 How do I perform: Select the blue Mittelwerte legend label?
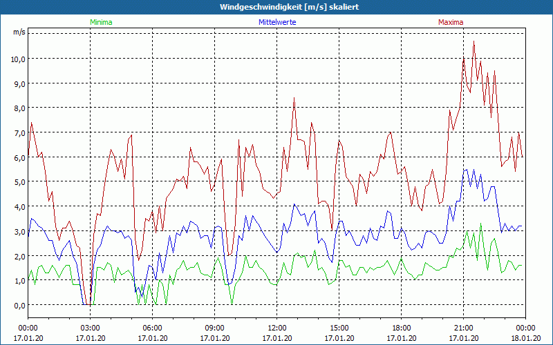point(277,22)
